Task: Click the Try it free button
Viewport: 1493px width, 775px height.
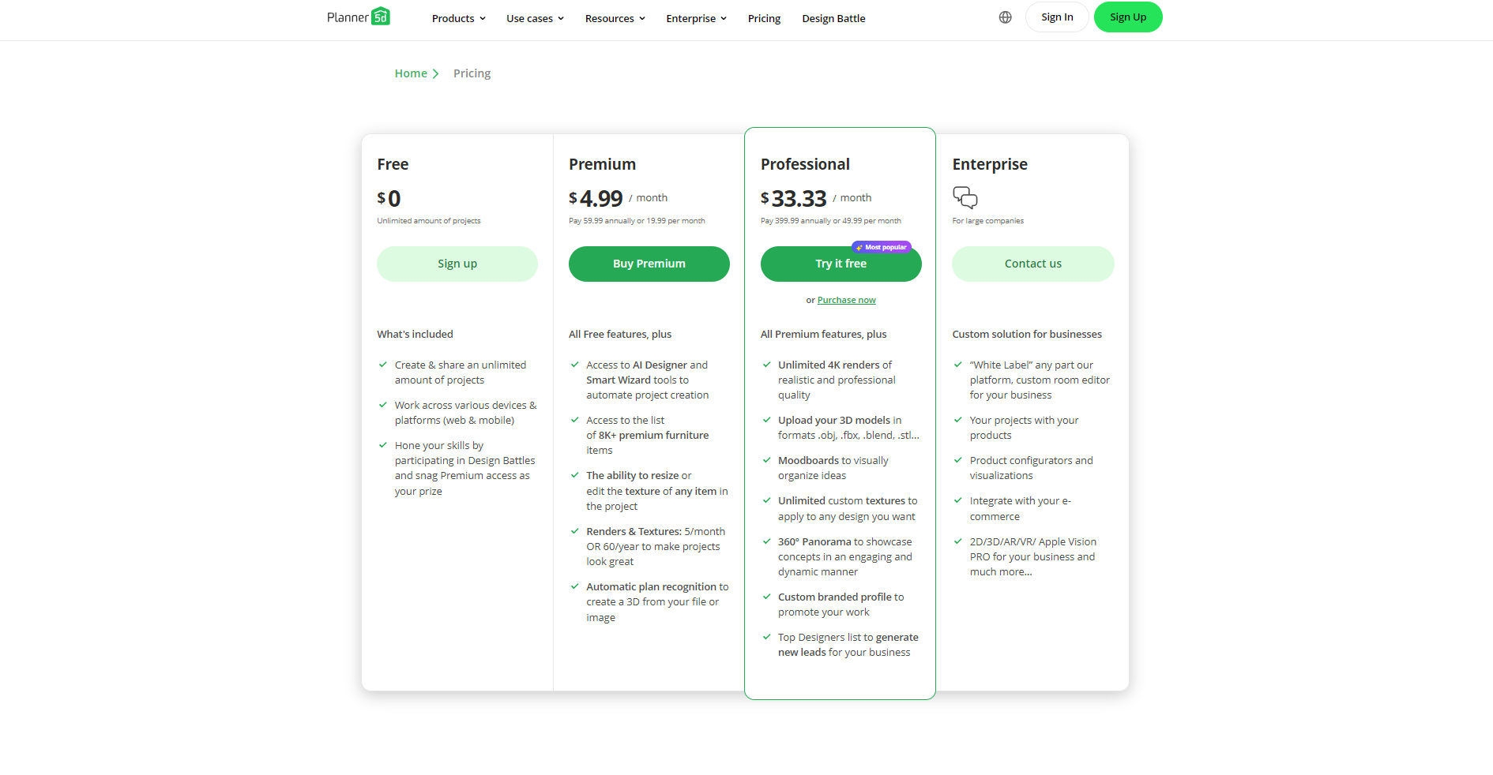Action: 841,264
